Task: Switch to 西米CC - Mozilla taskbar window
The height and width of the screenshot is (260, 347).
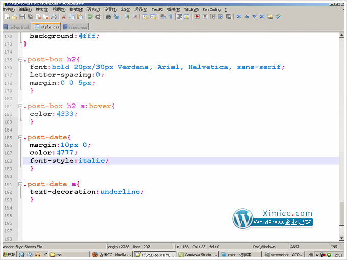Action: click(x=112, y=255)
